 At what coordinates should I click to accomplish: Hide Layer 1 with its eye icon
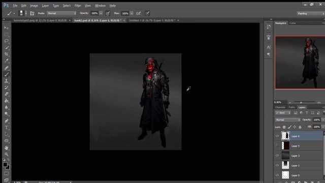[277, 165]
